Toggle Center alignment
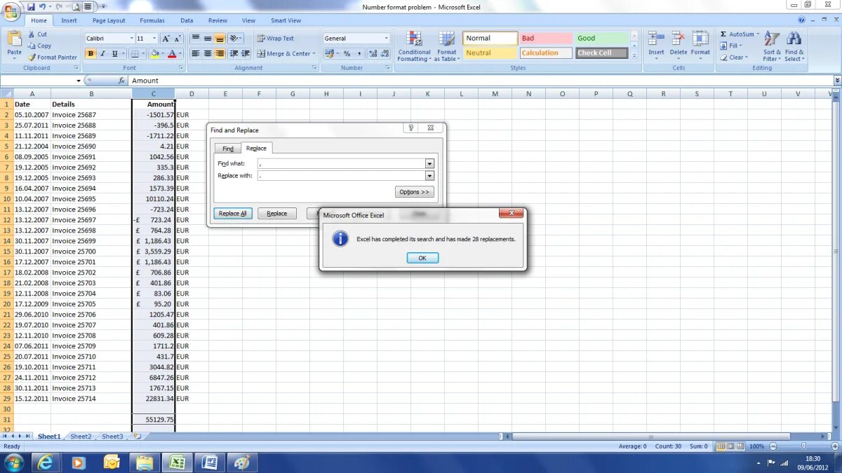The height and width of the screenshot is (473, 842). (x=208, y=53)
